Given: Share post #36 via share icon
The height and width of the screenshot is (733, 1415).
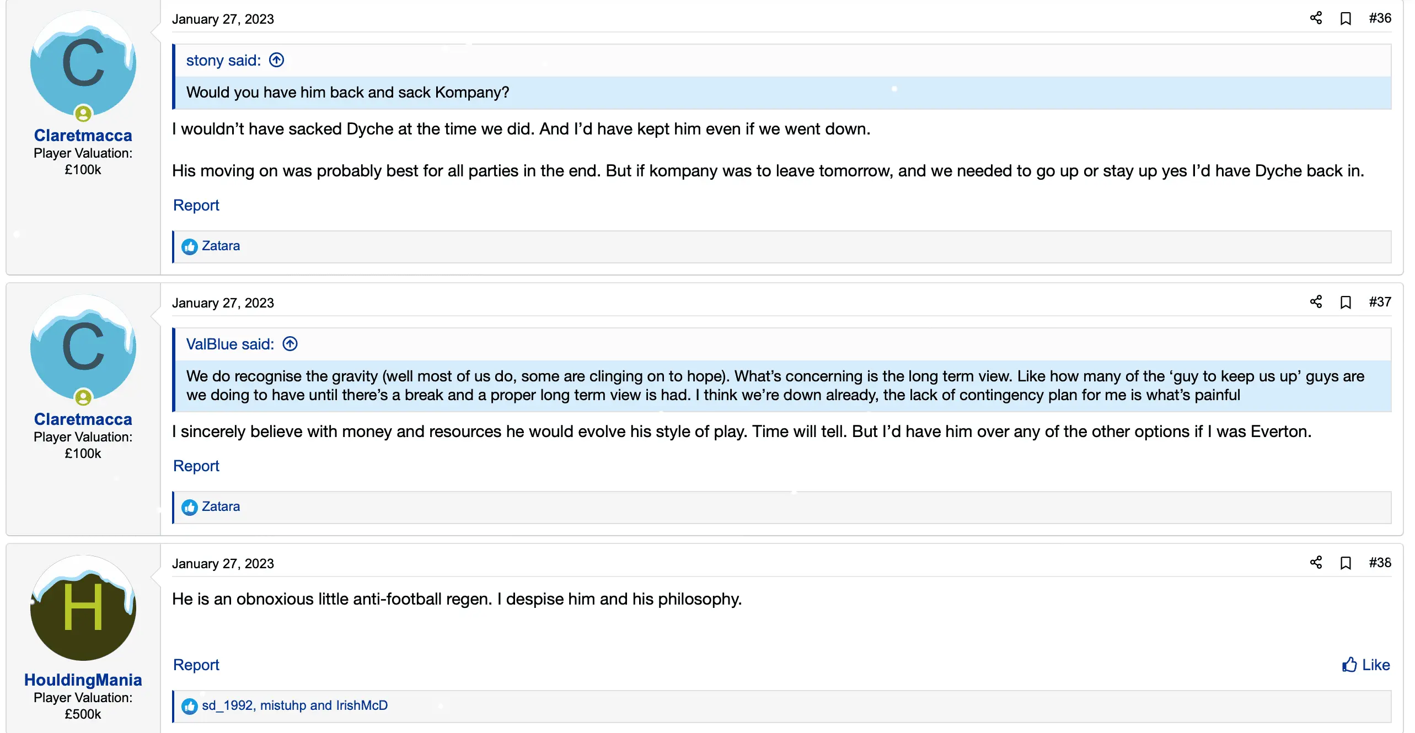Looking at the screenshot, I should pos(1316,18).
